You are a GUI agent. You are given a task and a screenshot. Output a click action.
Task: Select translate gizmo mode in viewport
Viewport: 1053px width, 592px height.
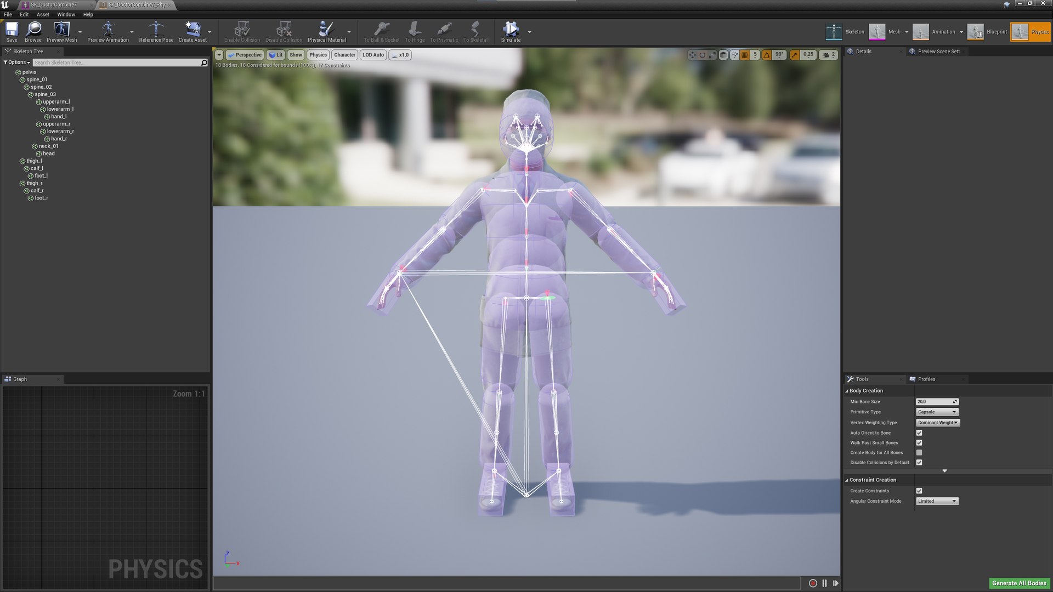pyautogui.click(x=692, y=55)
